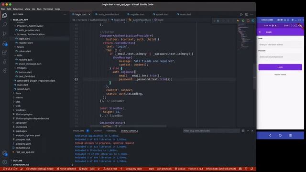Switch to the main.dart editor tab
Screen dimensions: 306x172
(185, 14)
